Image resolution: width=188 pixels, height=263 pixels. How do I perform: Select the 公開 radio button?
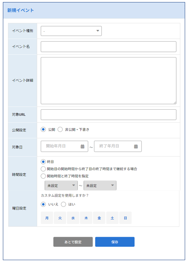click(43, 130)
